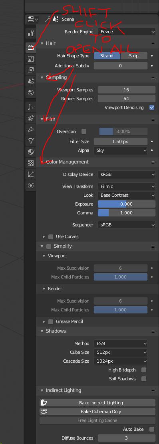Click the Overscan percentage slider
This screenshot has width=159, height=444.
pos(123,131)
